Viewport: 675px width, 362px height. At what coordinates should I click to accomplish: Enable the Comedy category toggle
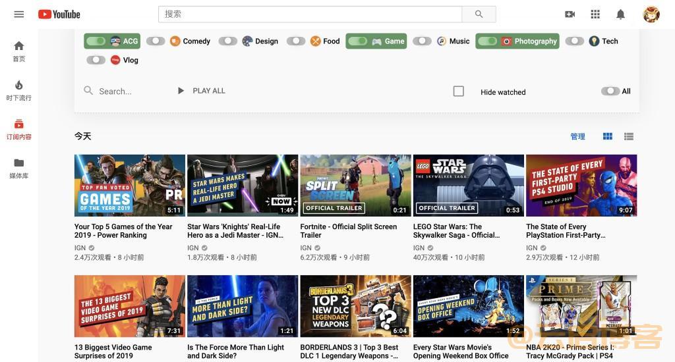[156, 41]
